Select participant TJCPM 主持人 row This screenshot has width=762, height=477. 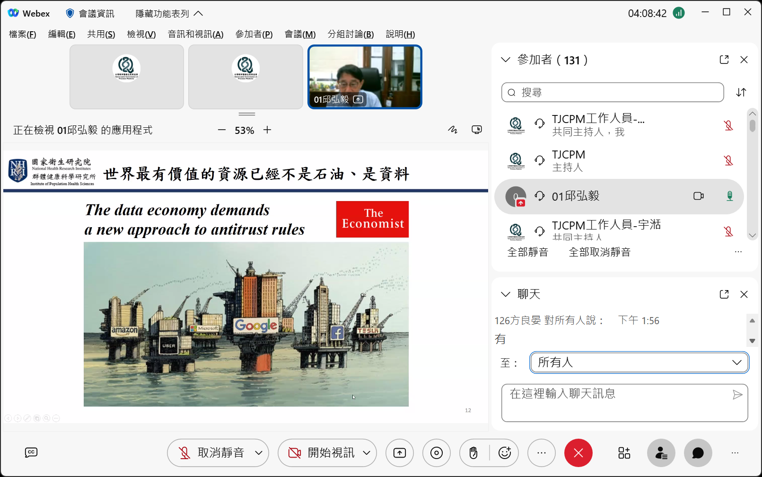pyautogui.click(x=619, y=161)
